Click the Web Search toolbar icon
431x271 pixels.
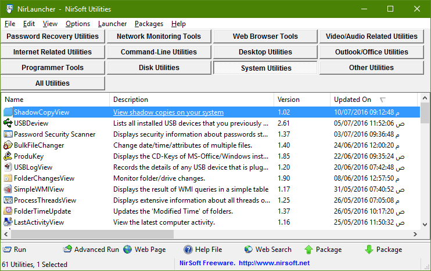click(x=249, y=250)
